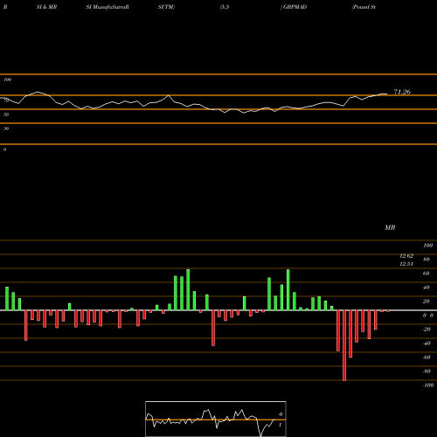The height and width of the screenshot is (437, 437).
Task: Click the MR axis label -20
Action: 427,329
